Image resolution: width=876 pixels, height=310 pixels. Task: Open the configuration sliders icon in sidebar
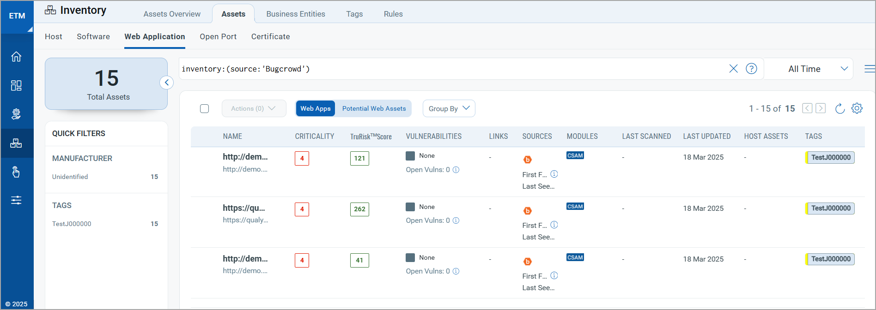(16, 200)
